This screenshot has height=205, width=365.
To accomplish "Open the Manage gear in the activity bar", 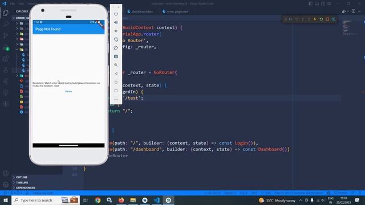I will [x=6, y=184].
